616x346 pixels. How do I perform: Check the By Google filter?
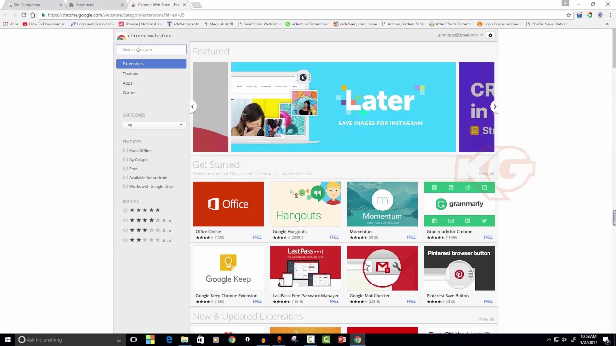click(x=126, y=159)
